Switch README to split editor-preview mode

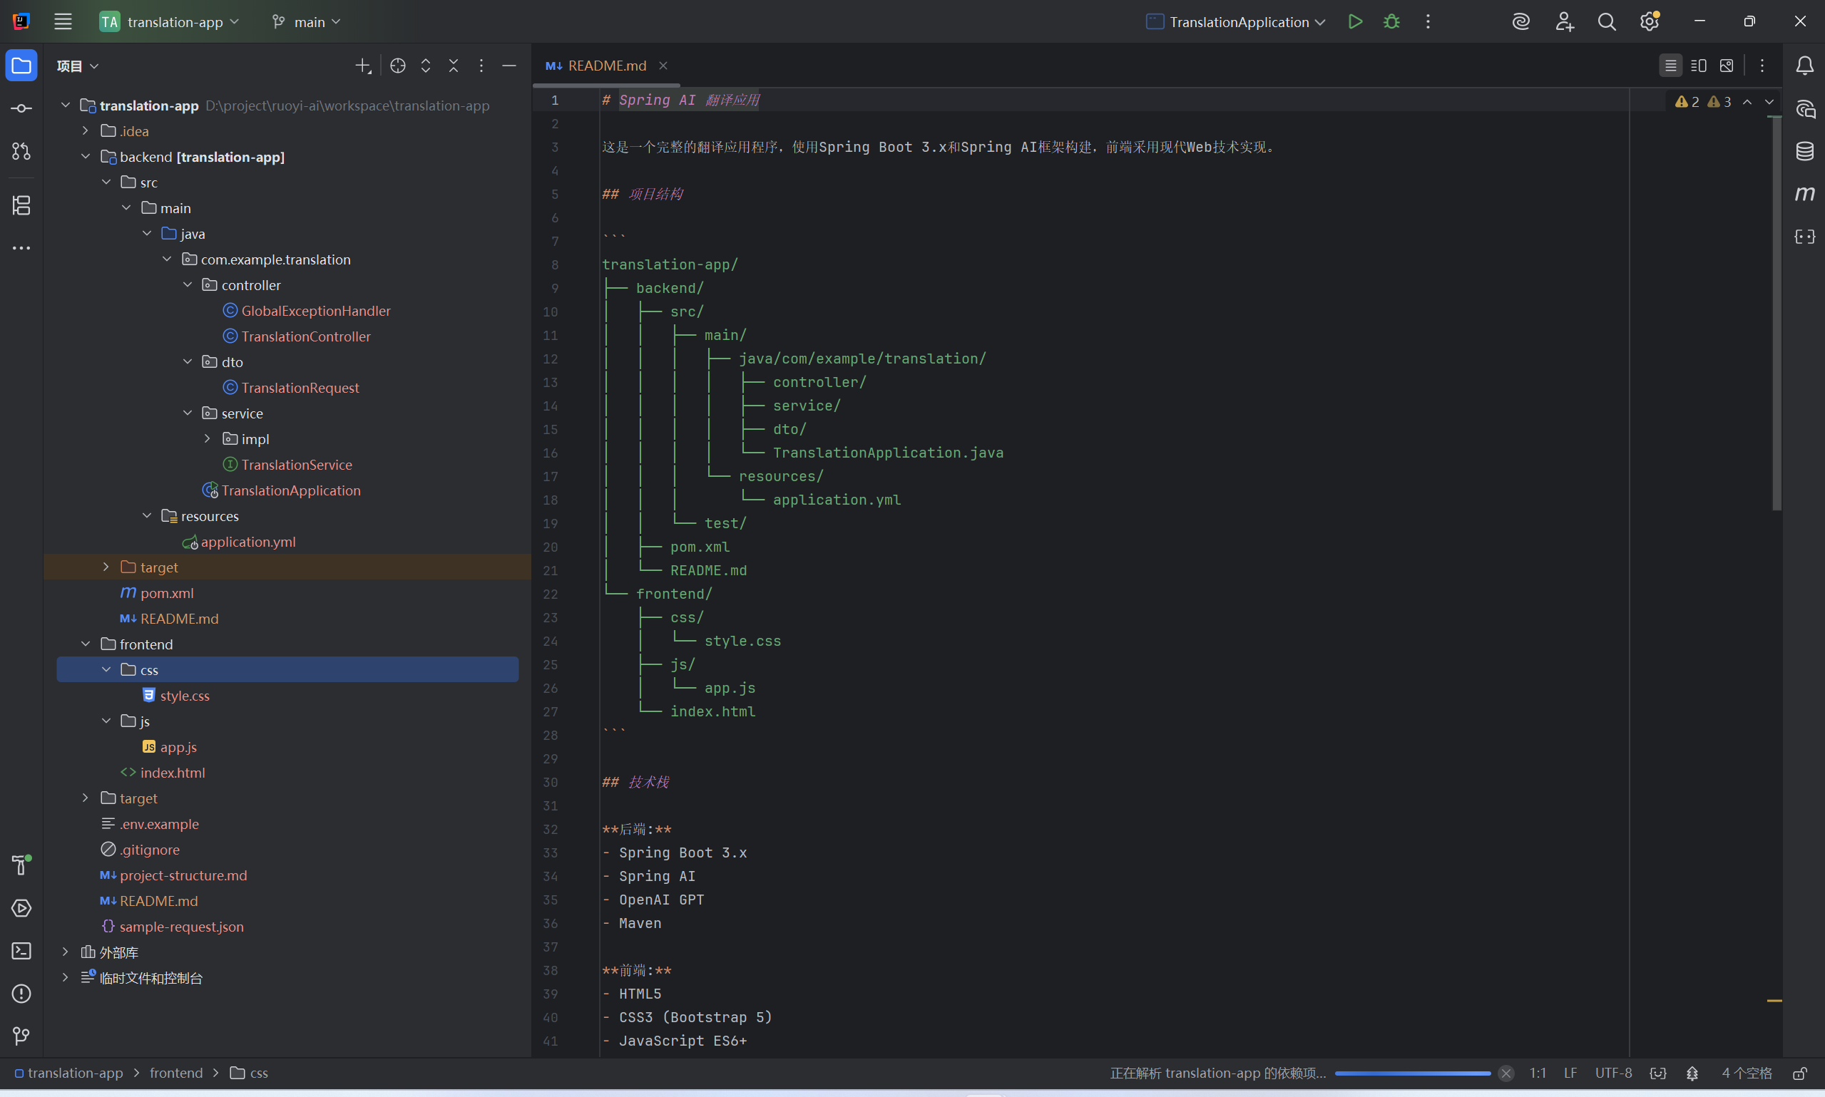tap(1699, 65)
